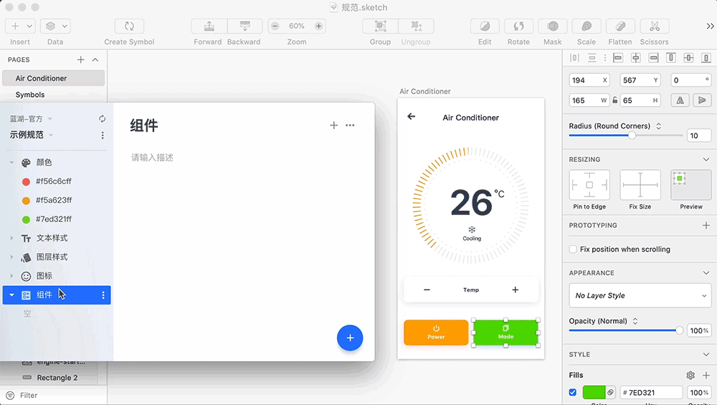The image size is (717, 405).
Task: Group the selected layers
Action: coord(381,26)
